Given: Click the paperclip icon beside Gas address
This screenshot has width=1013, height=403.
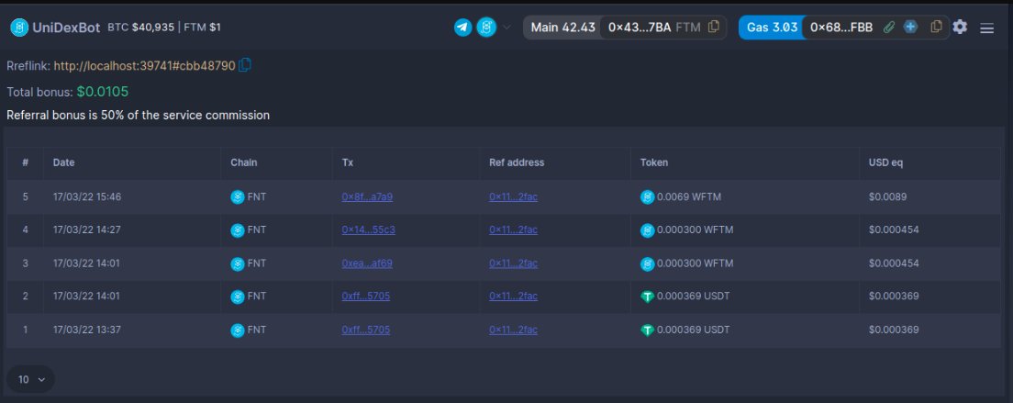Looking at the screenshot, I should (x=889, y=28).
